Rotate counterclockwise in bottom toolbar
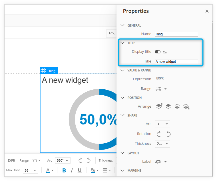 89,160
